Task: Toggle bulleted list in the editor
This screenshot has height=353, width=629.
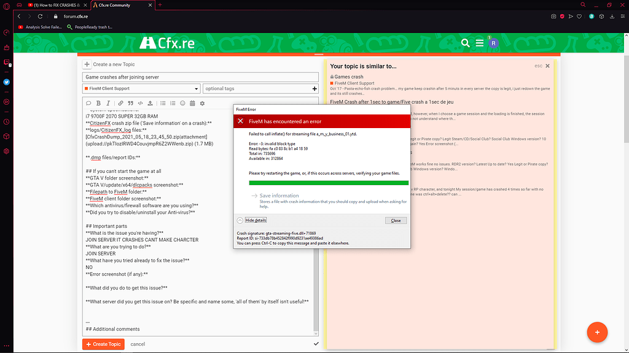Action: click(163, 103)
